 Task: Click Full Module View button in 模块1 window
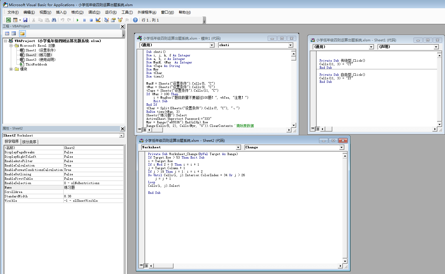point(144,130)
